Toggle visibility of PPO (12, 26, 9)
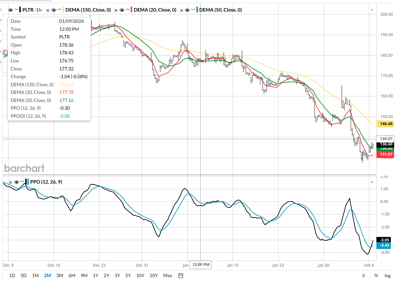 click(17, 182)
